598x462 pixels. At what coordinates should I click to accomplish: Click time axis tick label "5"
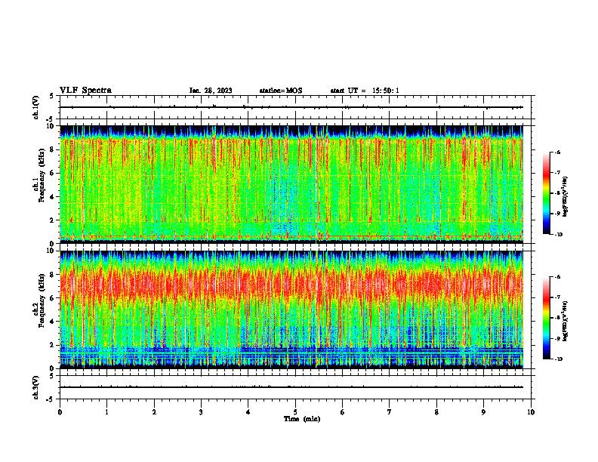(x=295, y=412)
